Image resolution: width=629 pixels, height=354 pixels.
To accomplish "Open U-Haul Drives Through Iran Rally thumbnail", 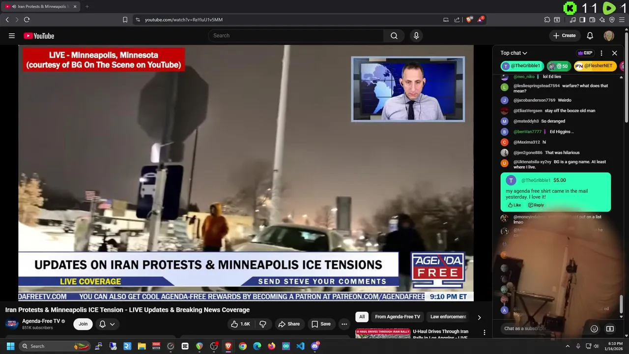I will pyautogui.click(x=383, y=334).
